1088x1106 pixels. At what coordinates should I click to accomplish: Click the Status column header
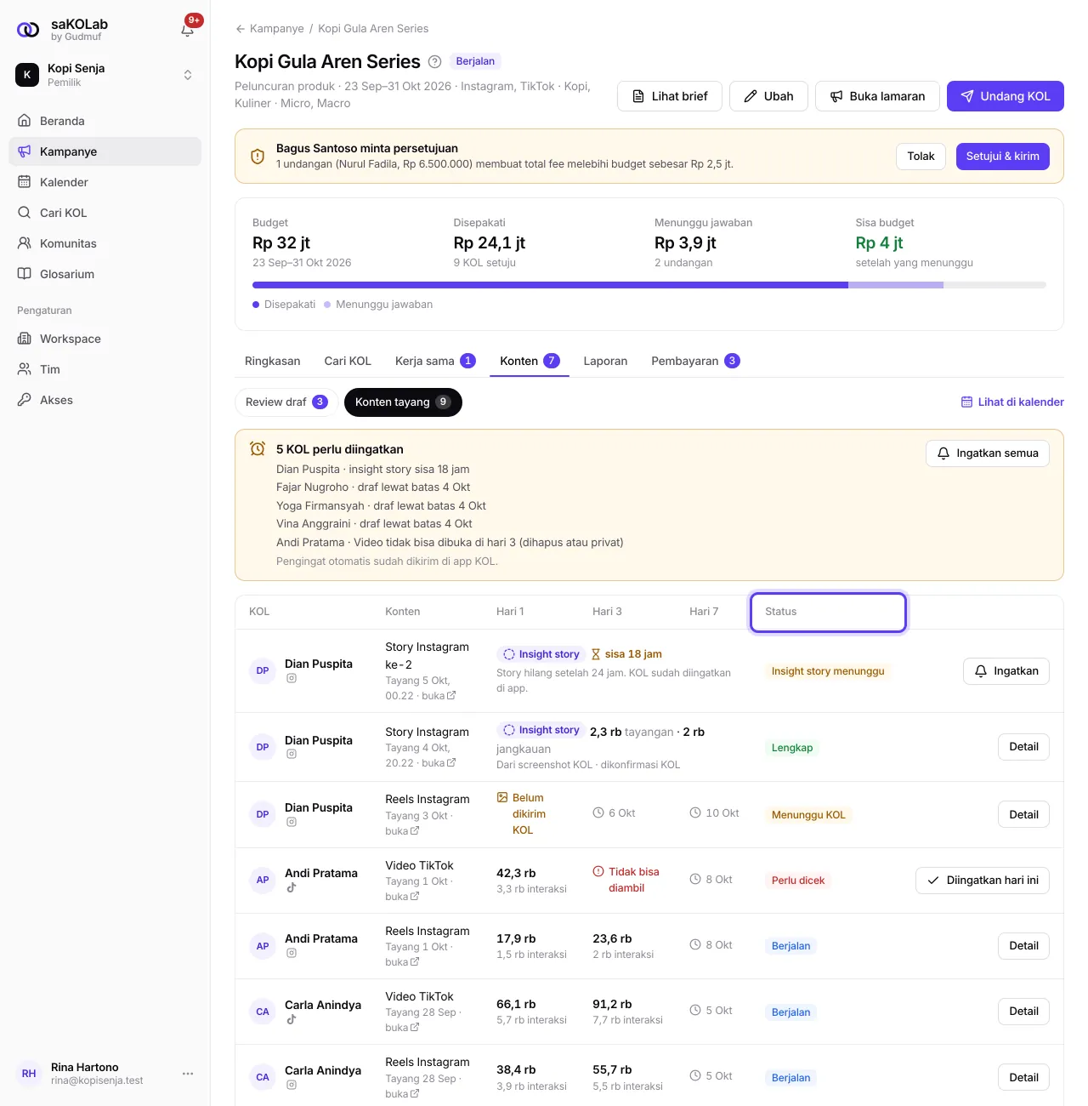pos(828,613)
